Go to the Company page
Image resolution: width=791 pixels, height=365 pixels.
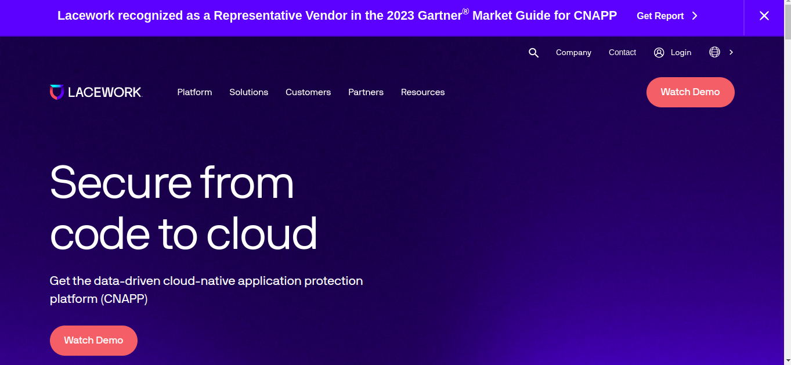point(573,52)
